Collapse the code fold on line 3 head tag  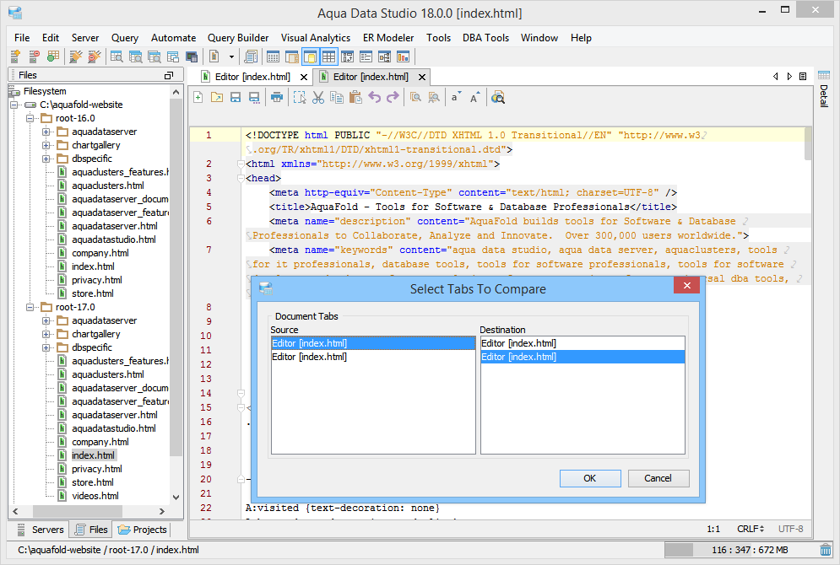click(241, 178)
